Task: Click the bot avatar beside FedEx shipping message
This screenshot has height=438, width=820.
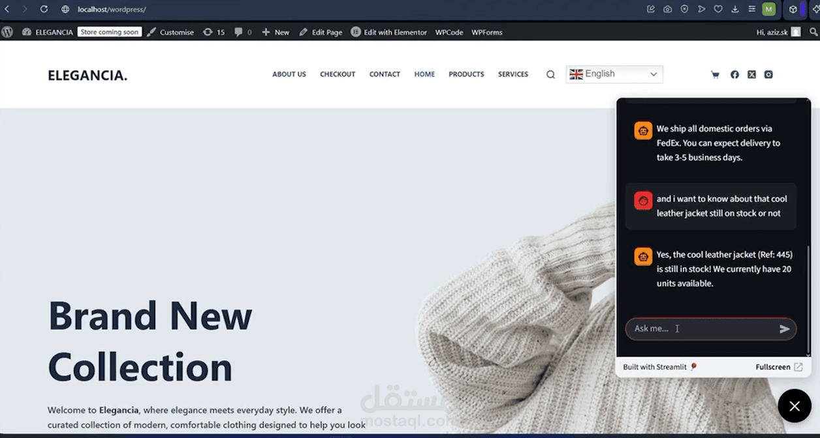Action: tap(643, 130)
